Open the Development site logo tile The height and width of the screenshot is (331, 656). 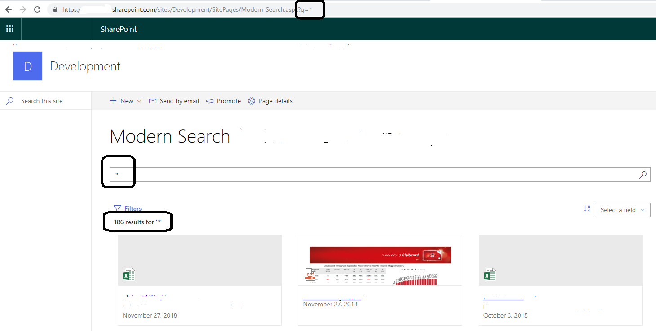click(28, 66)
